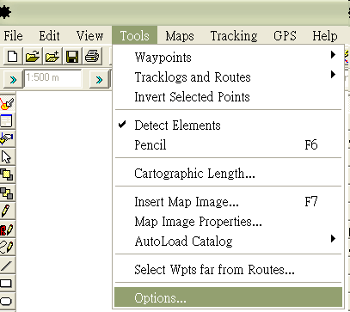Expand the AutoLoad Catalog submenu
This screenshot has width=350, height=312.
pyautogui.click(x=229, y=242)
